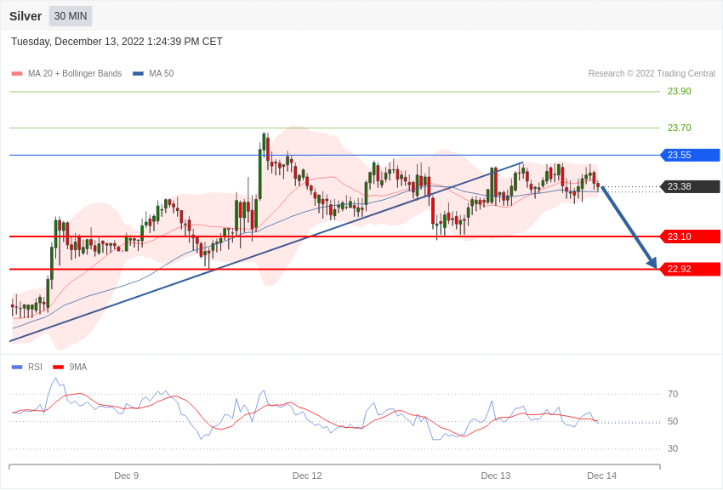723x490 pixels.
Task: Click the 'MA 50' legend label
Action: pyautogui.click(x=162, y=74)
